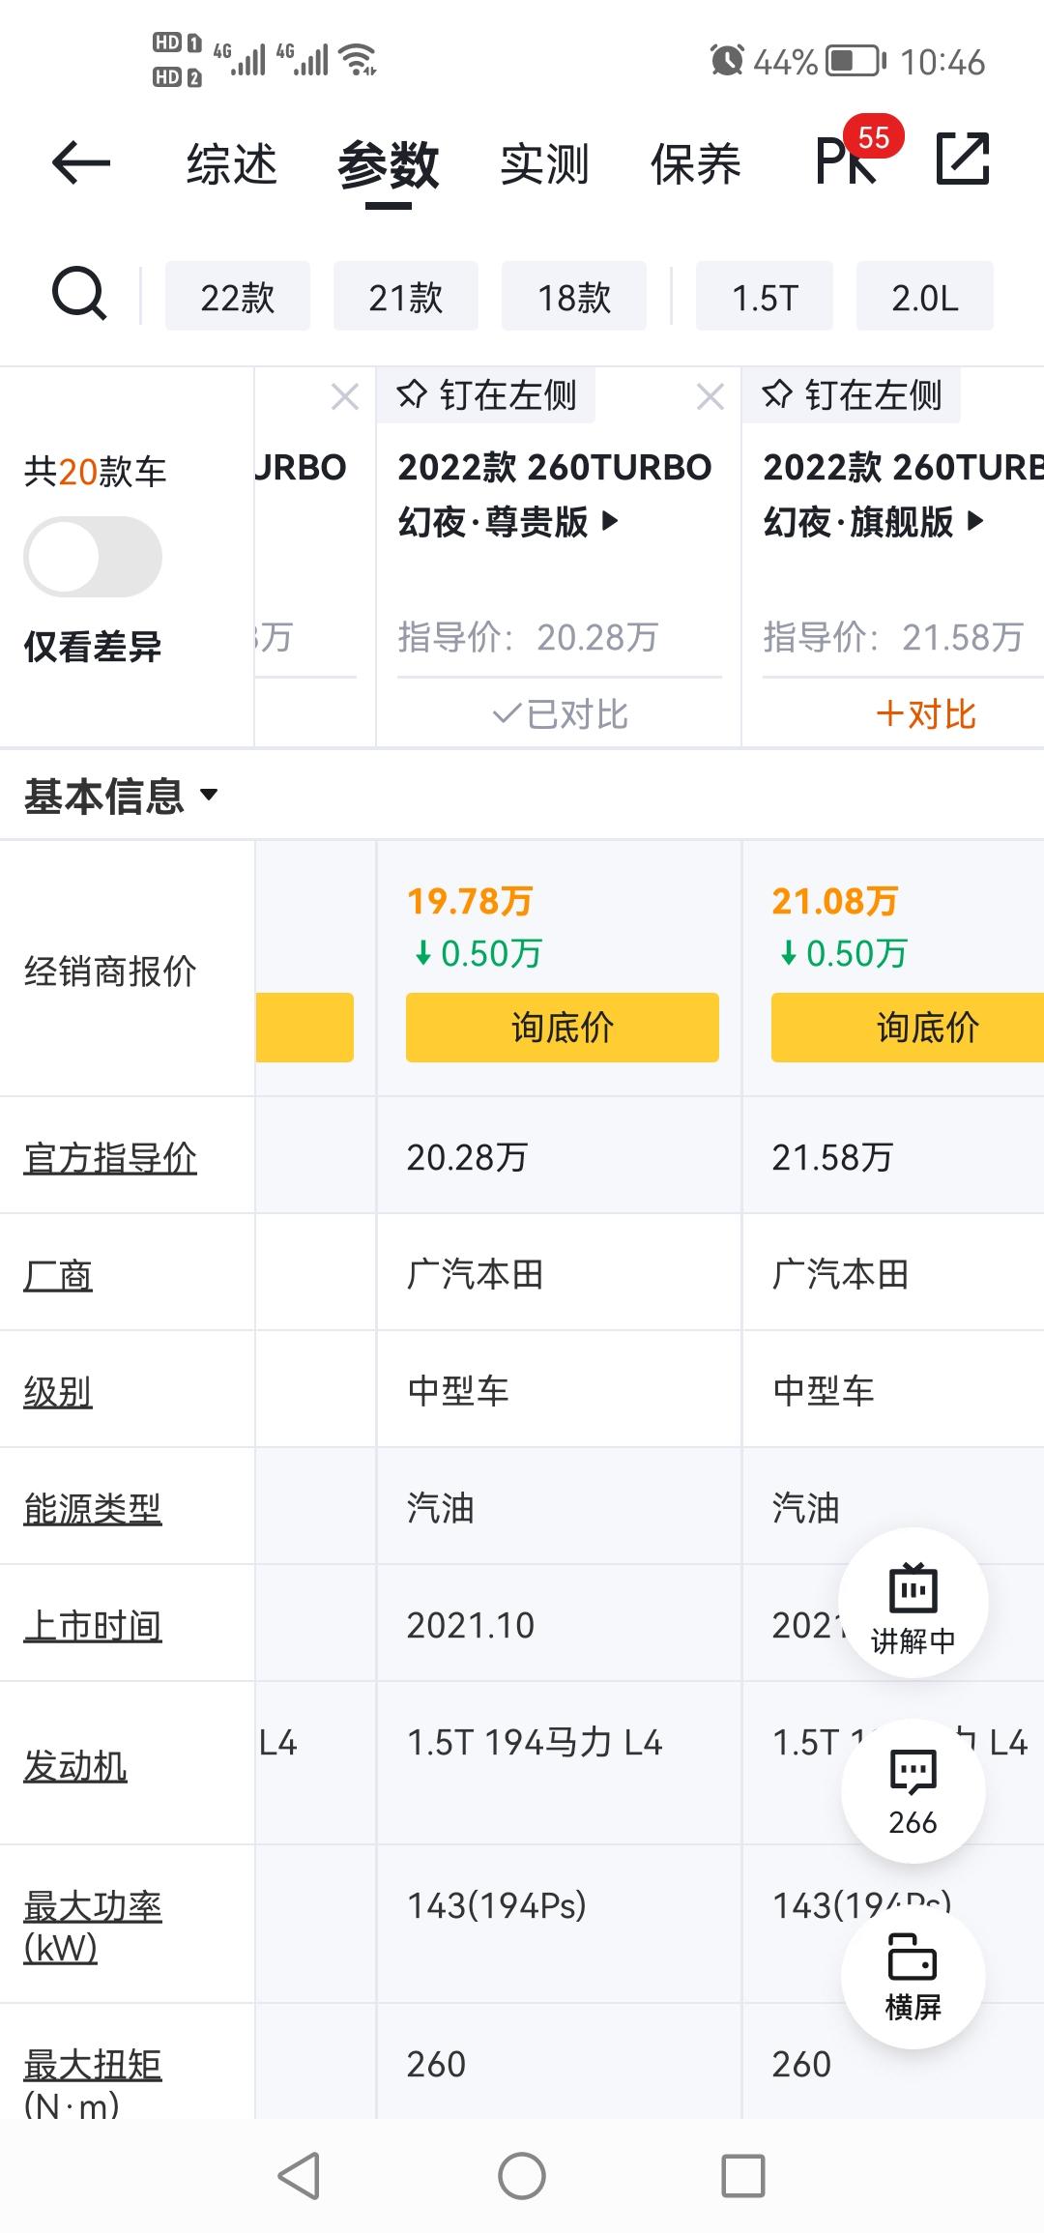This screenshot has width=1044, height=2233.
Task: Open the 厂商 parameter link
Action: (58, 1275)
